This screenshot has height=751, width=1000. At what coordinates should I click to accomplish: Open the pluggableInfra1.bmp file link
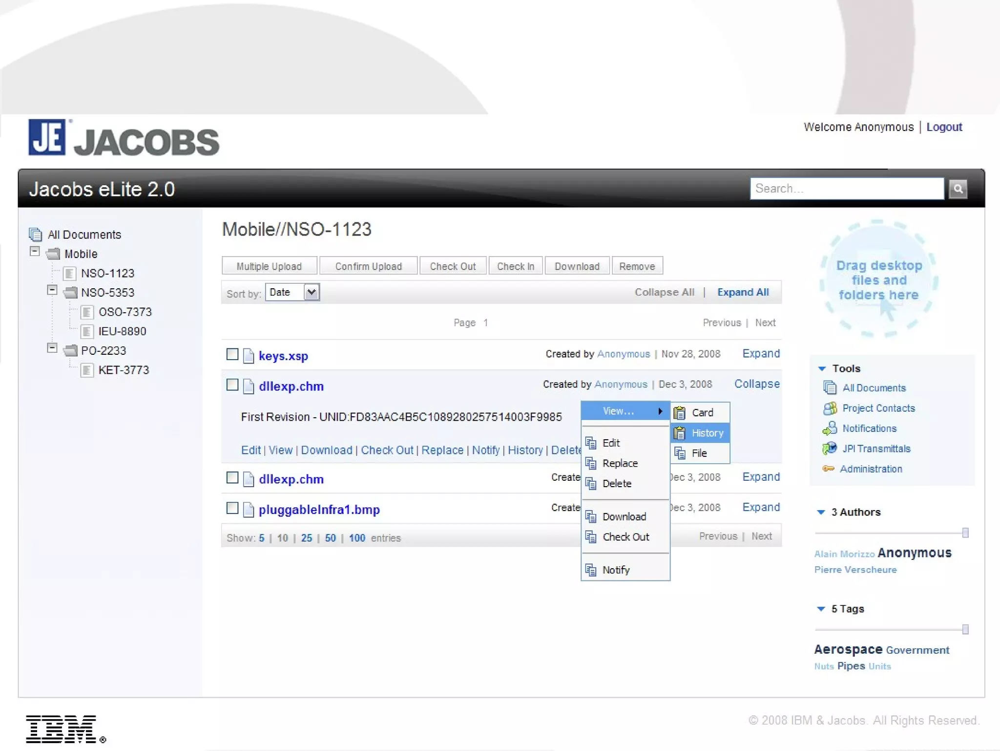click(x=319, y=510)
